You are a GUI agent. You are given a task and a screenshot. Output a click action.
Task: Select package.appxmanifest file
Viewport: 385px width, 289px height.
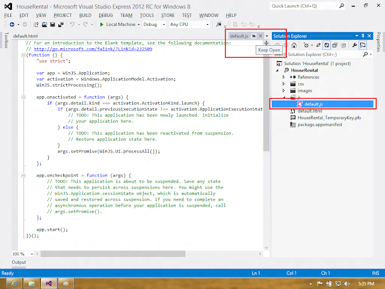[x=319, y=125]
